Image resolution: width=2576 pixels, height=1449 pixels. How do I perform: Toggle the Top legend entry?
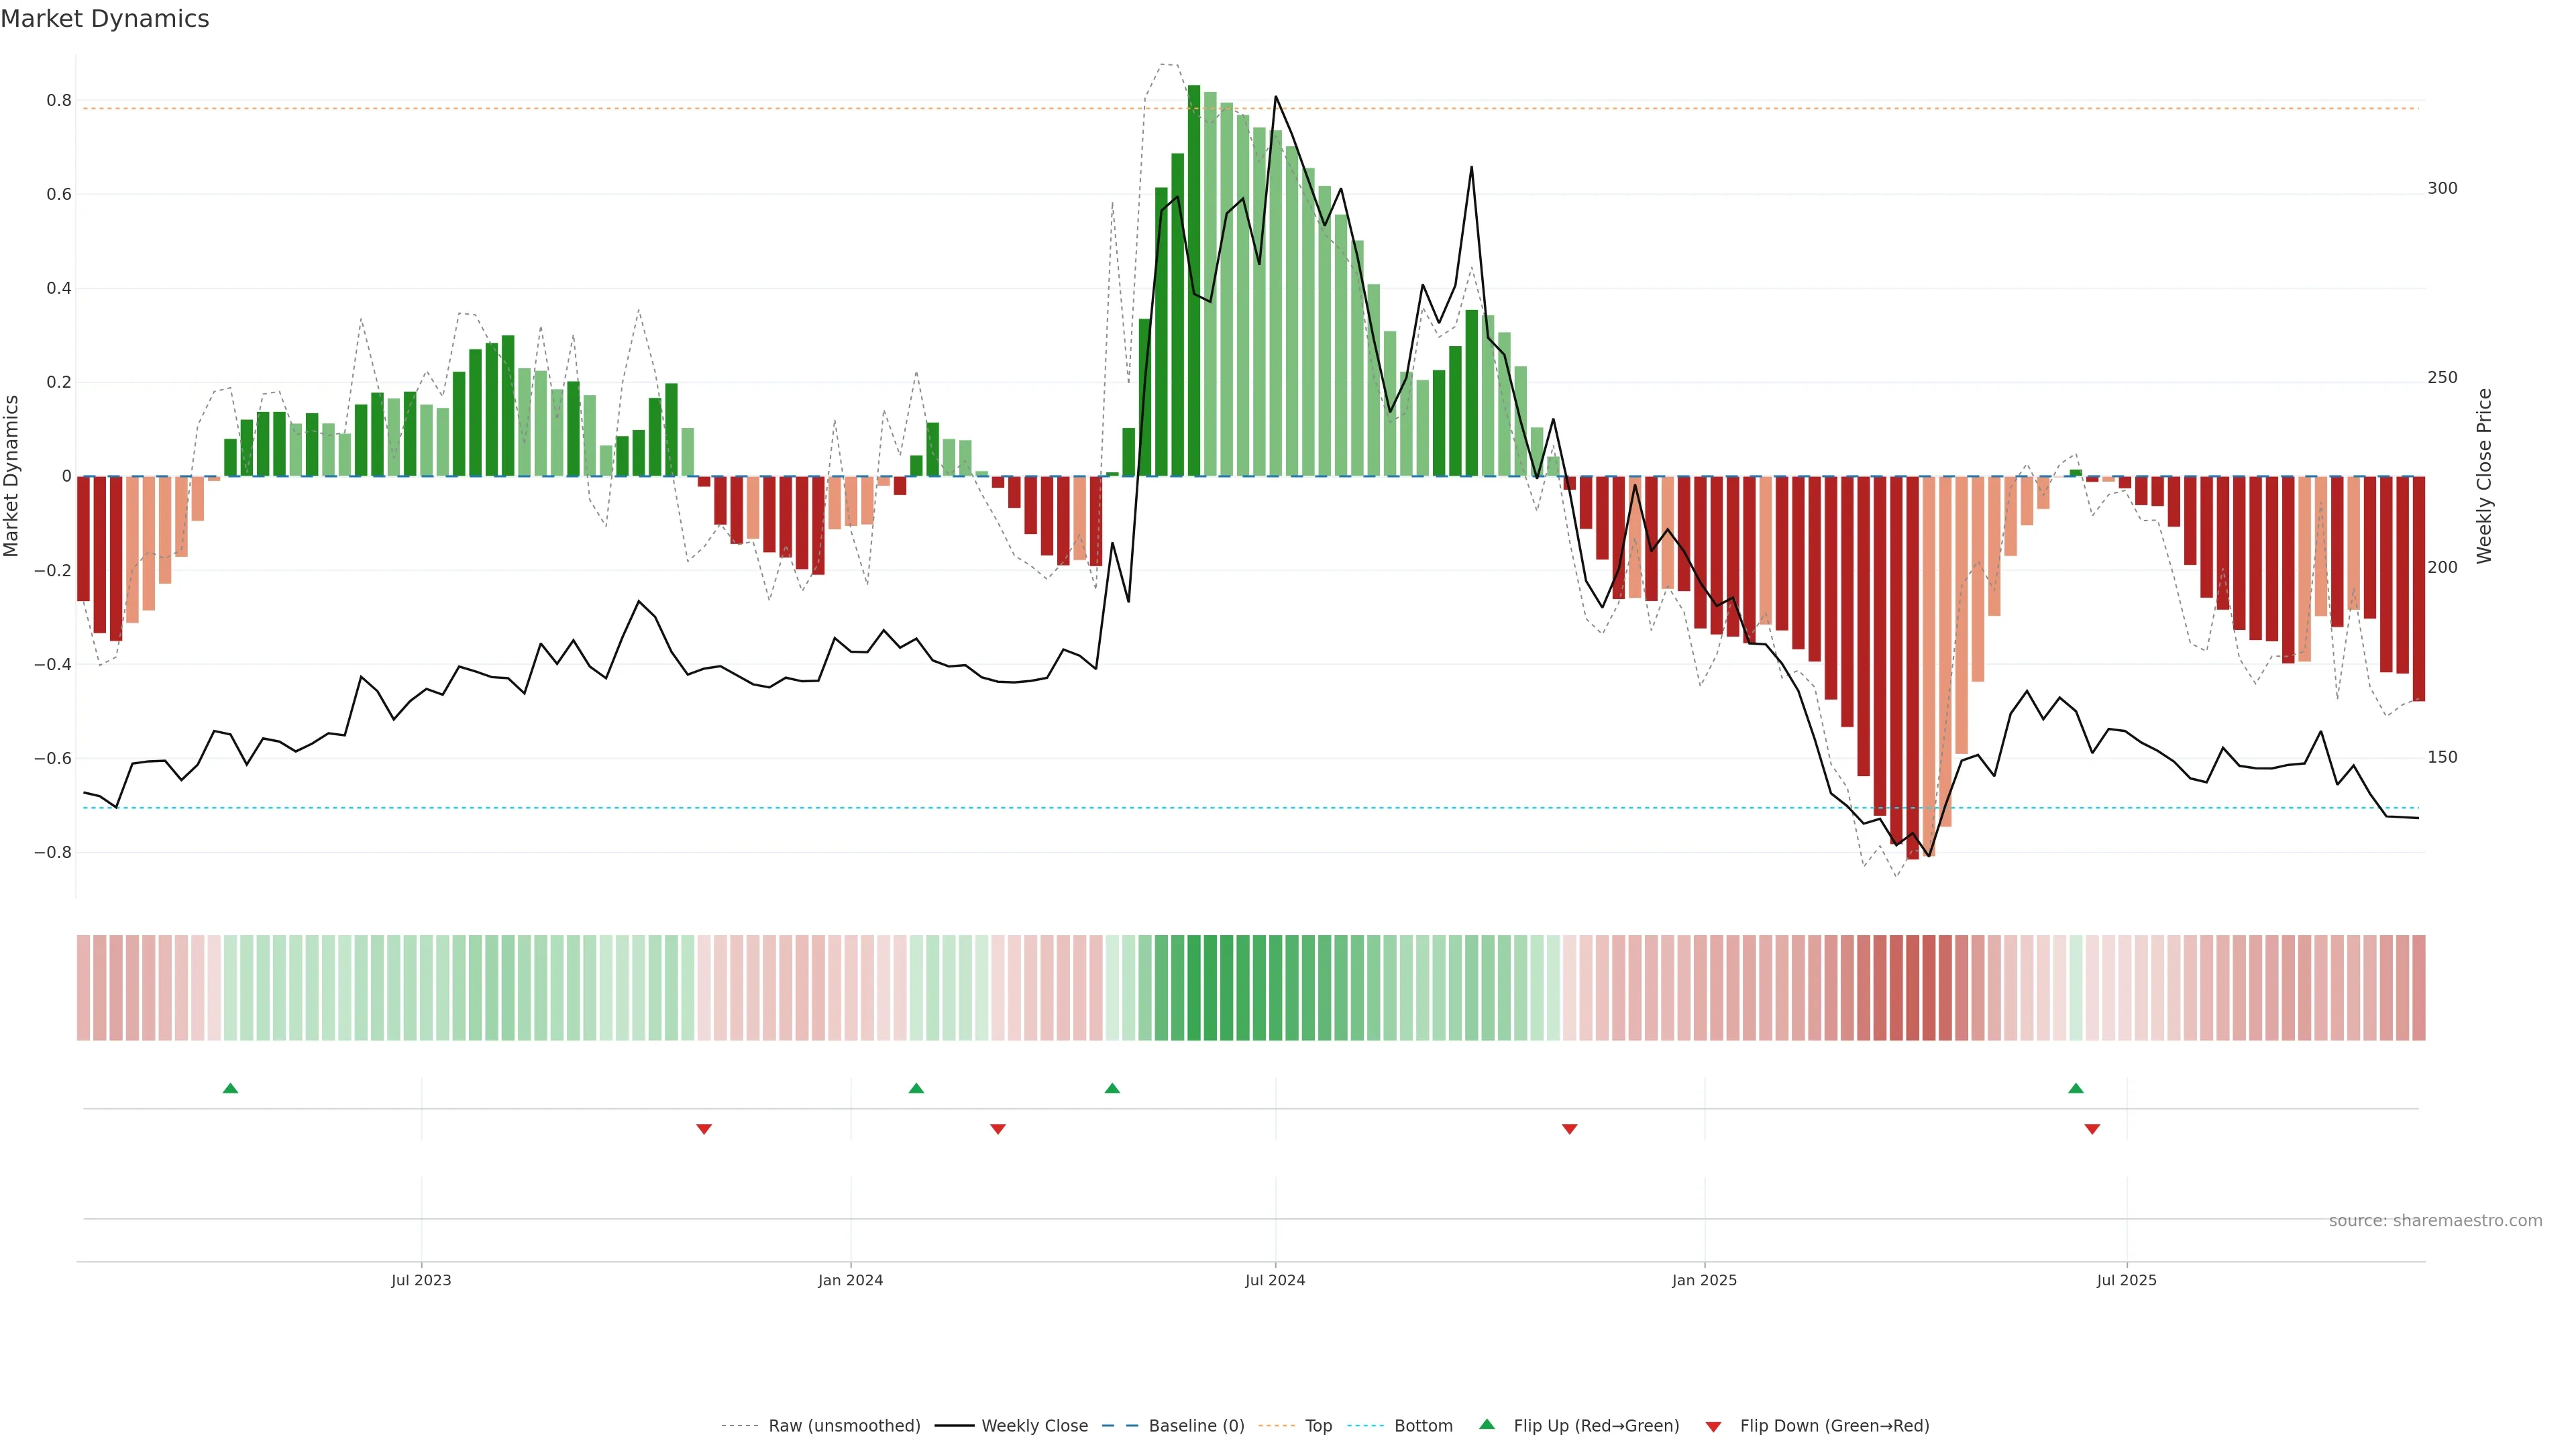pos(1318,1426)
